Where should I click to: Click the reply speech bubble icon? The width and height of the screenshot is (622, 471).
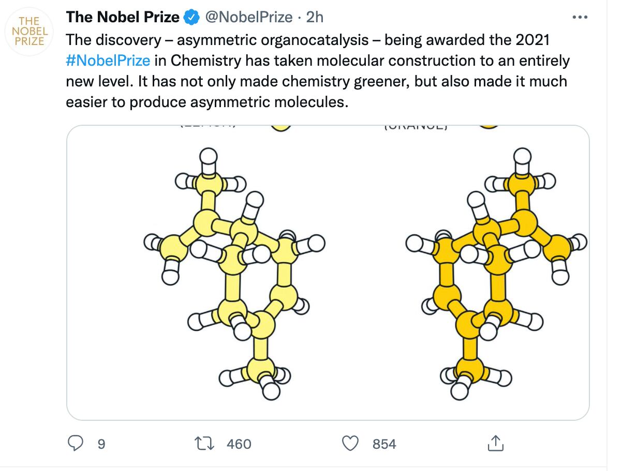click(76, 444)
